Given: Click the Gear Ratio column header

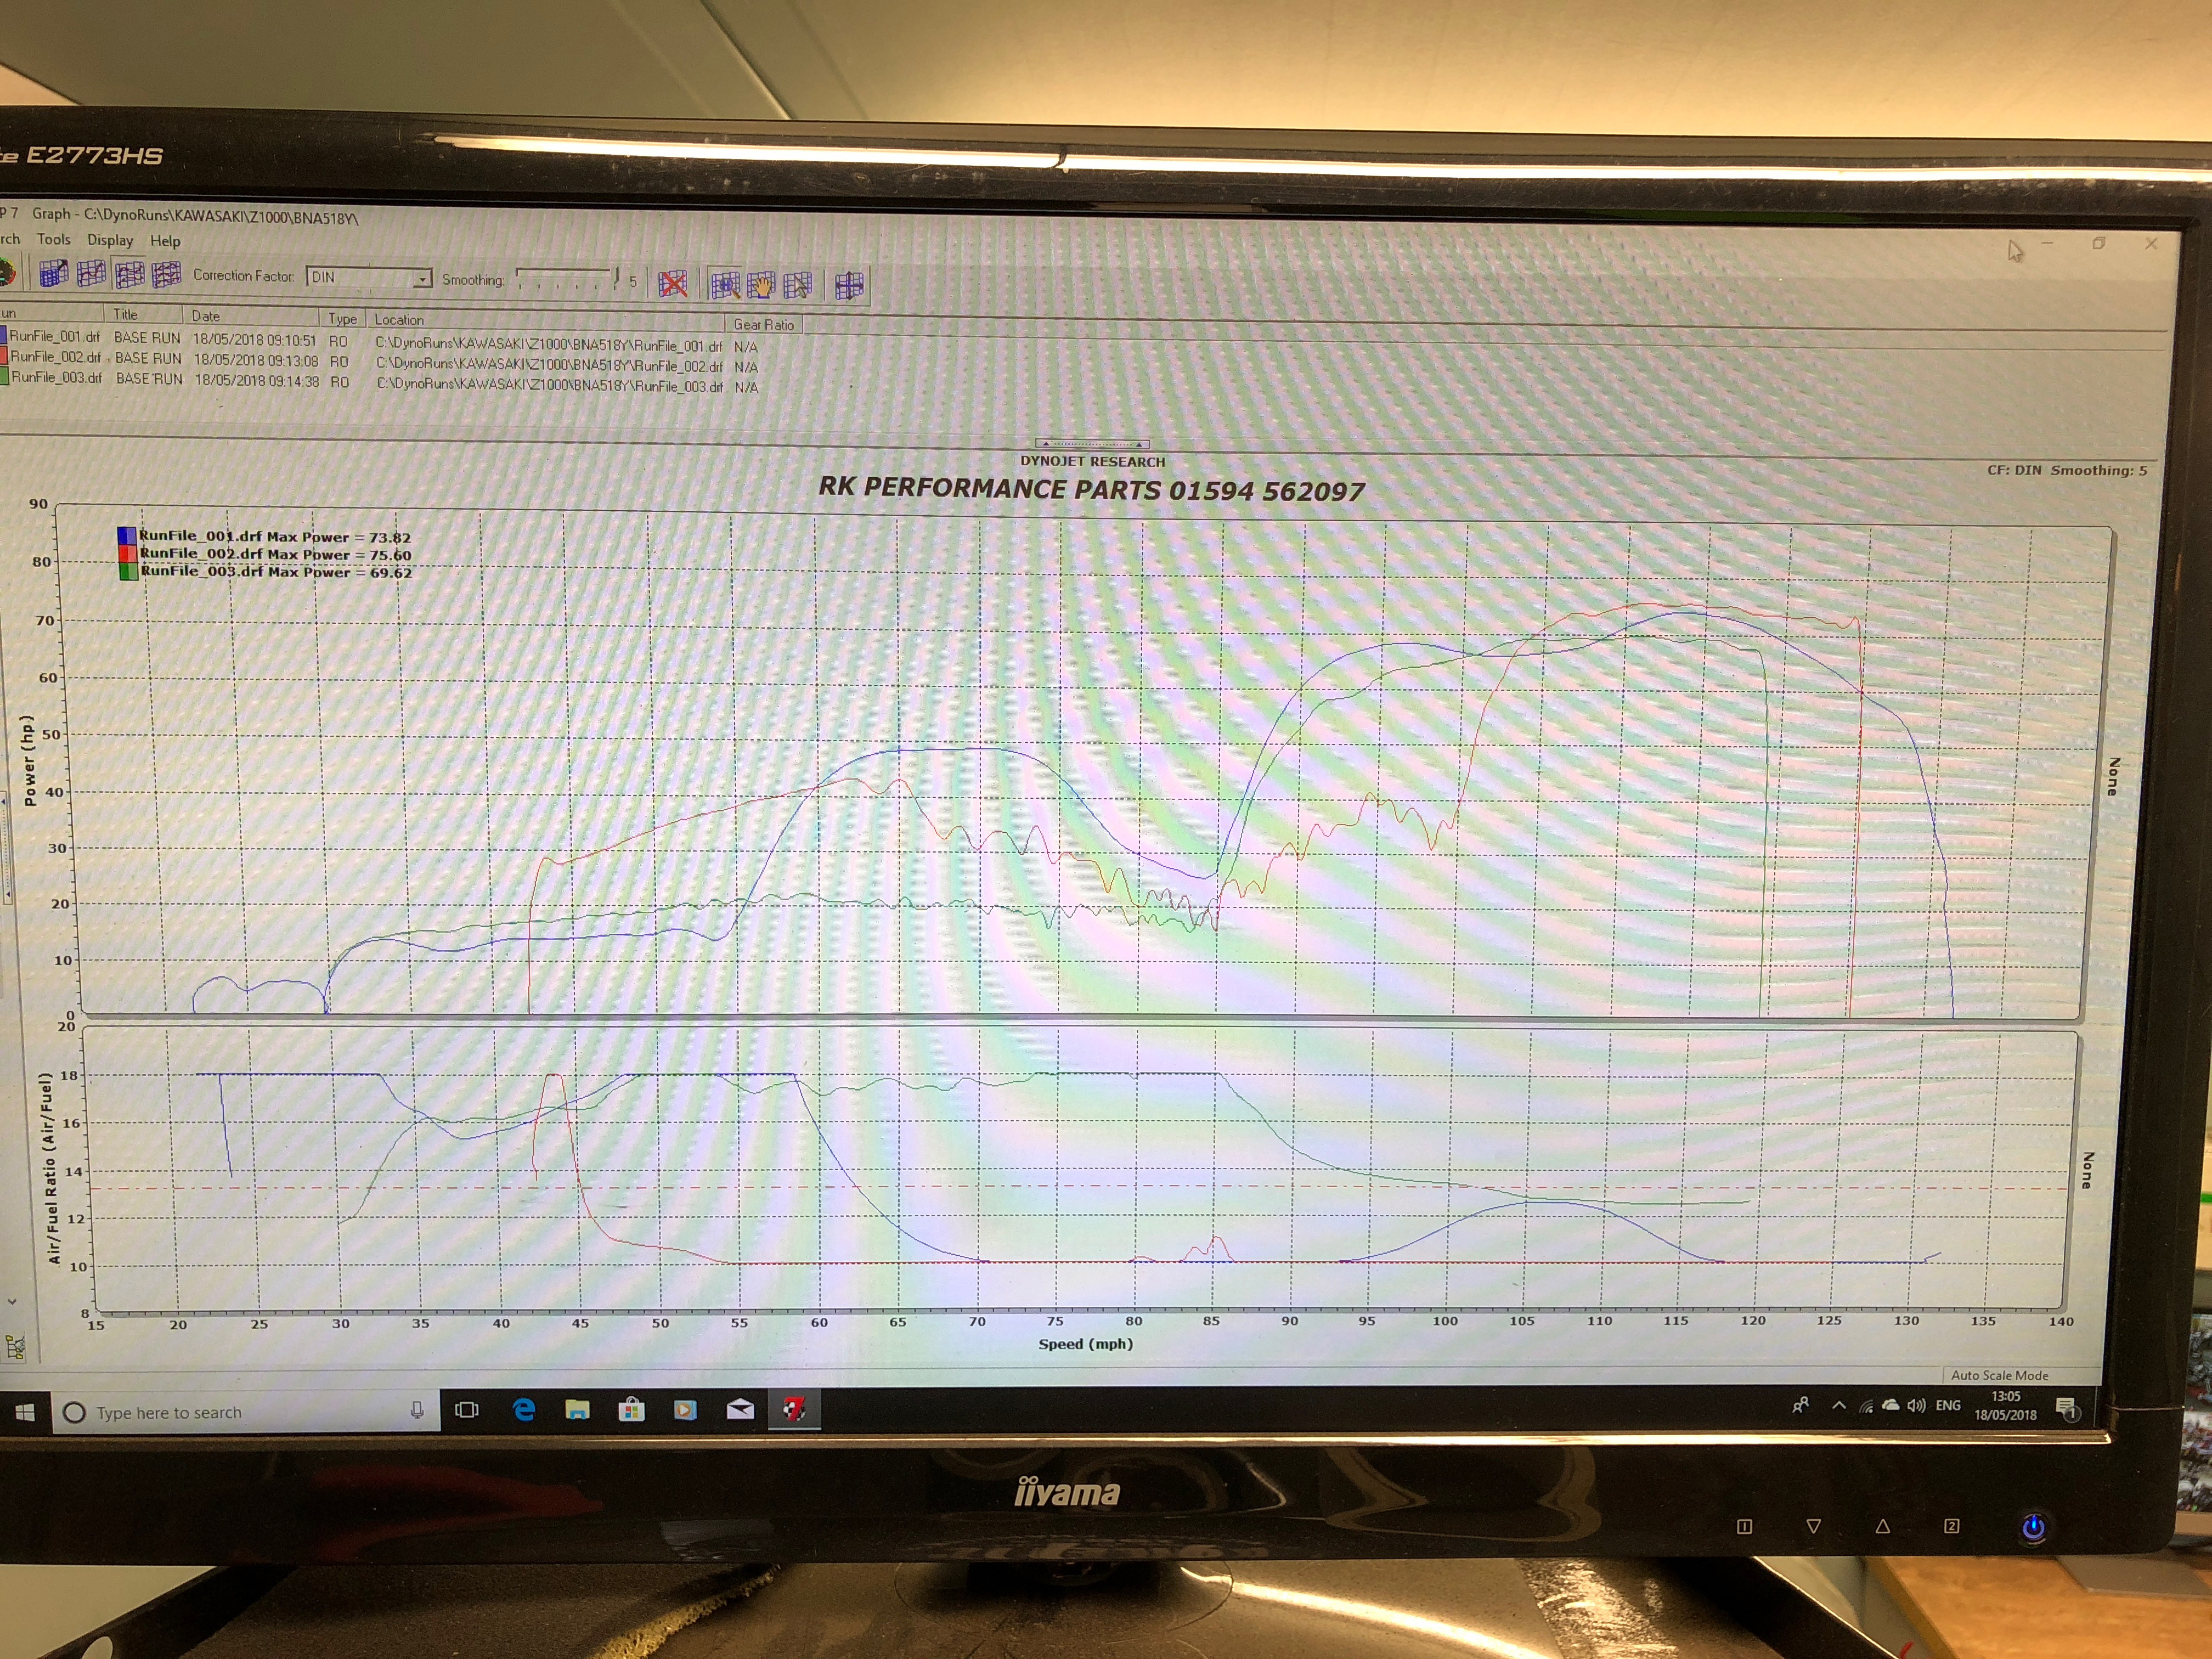Looking at the screenshot, I should click(763, 324).
